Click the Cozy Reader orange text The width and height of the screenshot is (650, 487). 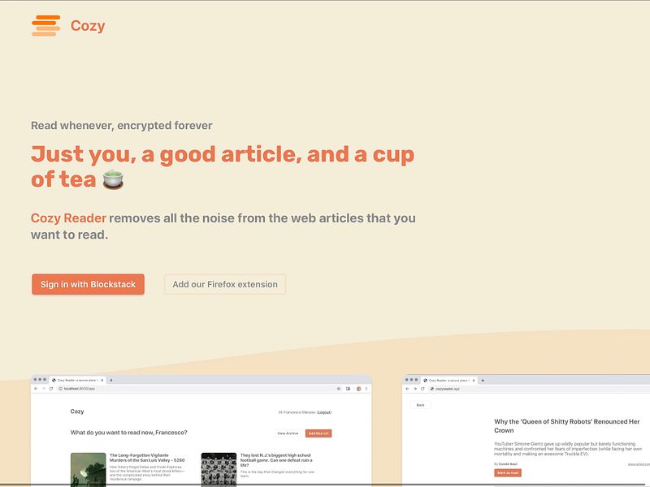tap(68, 218)
